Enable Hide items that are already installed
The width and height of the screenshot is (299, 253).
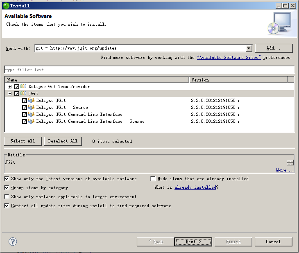[x=153, y=178]
